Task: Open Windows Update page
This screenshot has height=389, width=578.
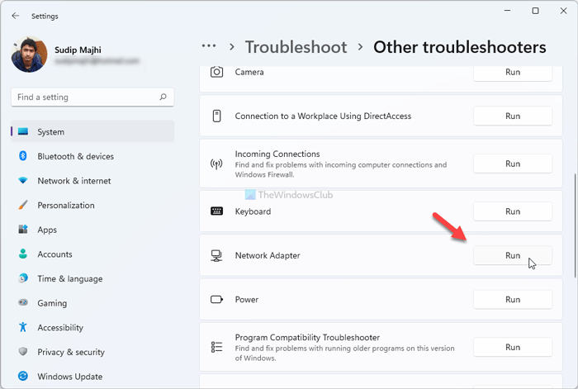Action: click(x=69, y=377)
